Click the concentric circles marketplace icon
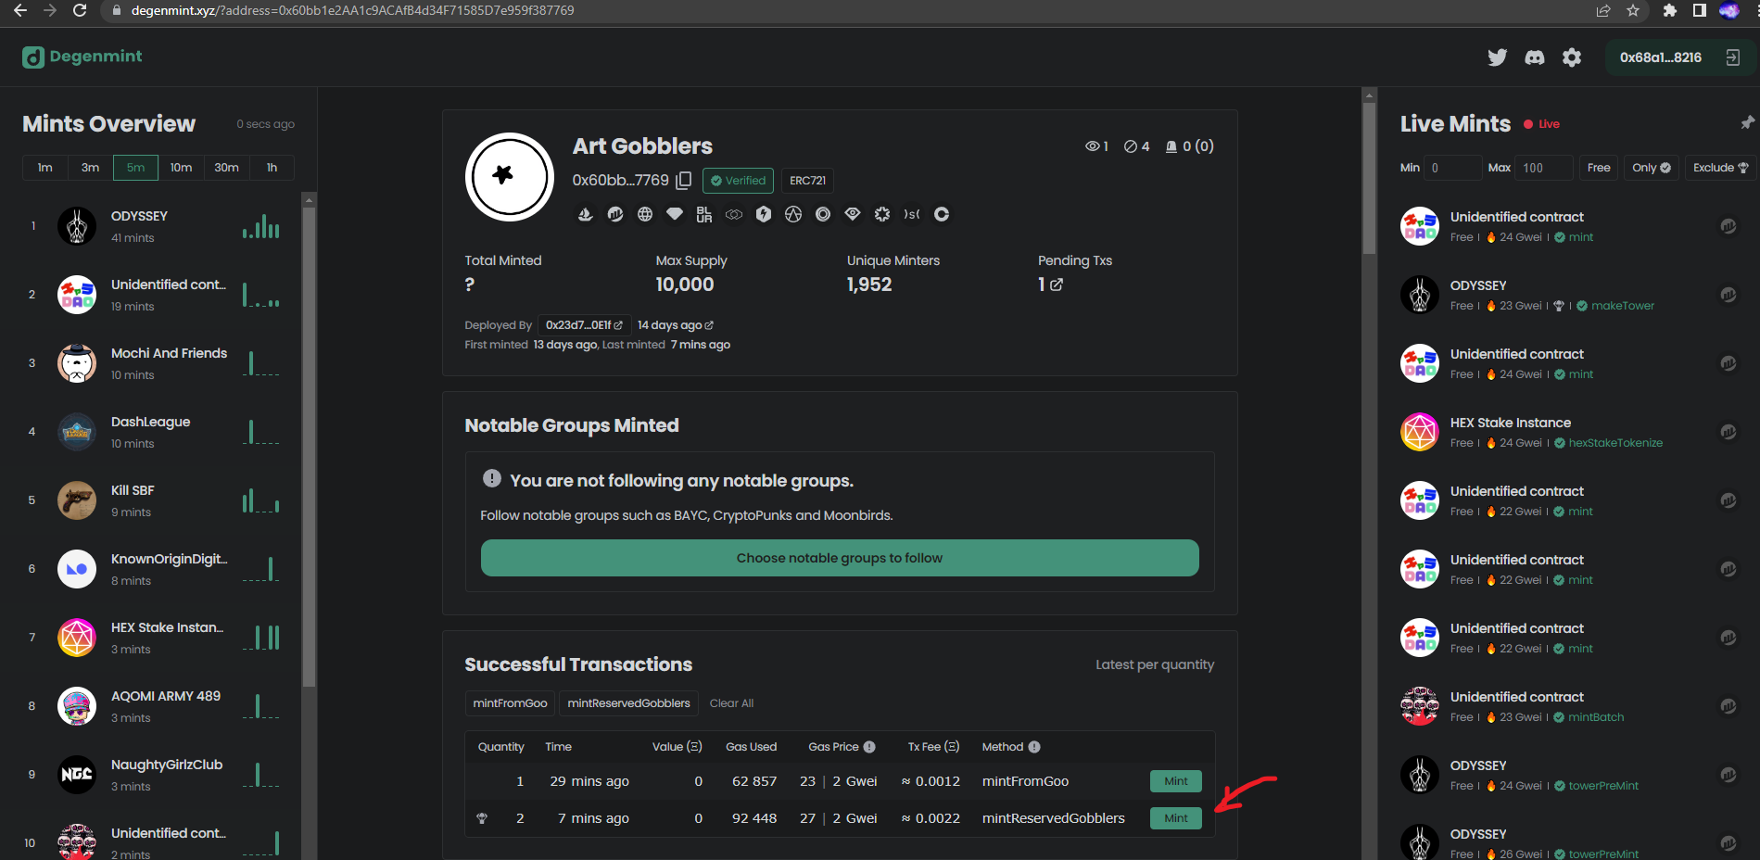The width and height of the screenshot is (1760, 860). (x=823, y=214)
